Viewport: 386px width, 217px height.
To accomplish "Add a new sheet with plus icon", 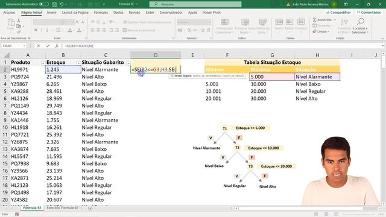I will click(x=90, y=209).
